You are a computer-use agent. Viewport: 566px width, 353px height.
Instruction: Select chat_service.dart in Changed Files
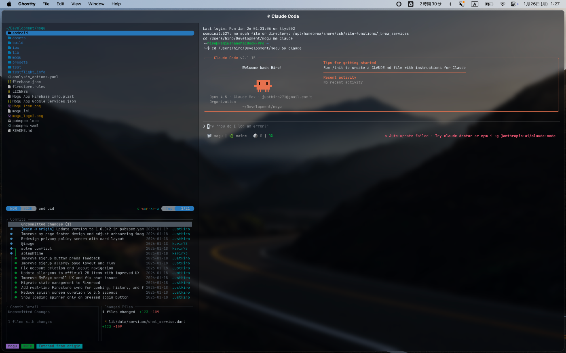(x=147, y=322)
